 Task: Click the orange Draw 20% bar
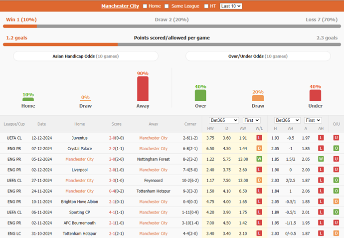258,98
